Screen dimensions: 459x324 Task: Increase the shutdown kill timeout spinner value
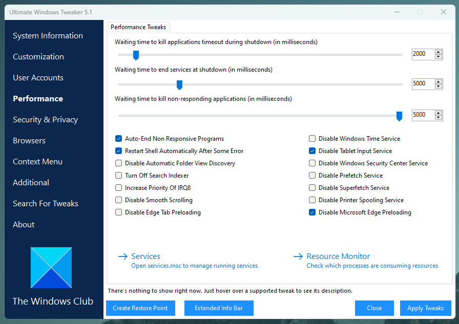pos(439,52)
